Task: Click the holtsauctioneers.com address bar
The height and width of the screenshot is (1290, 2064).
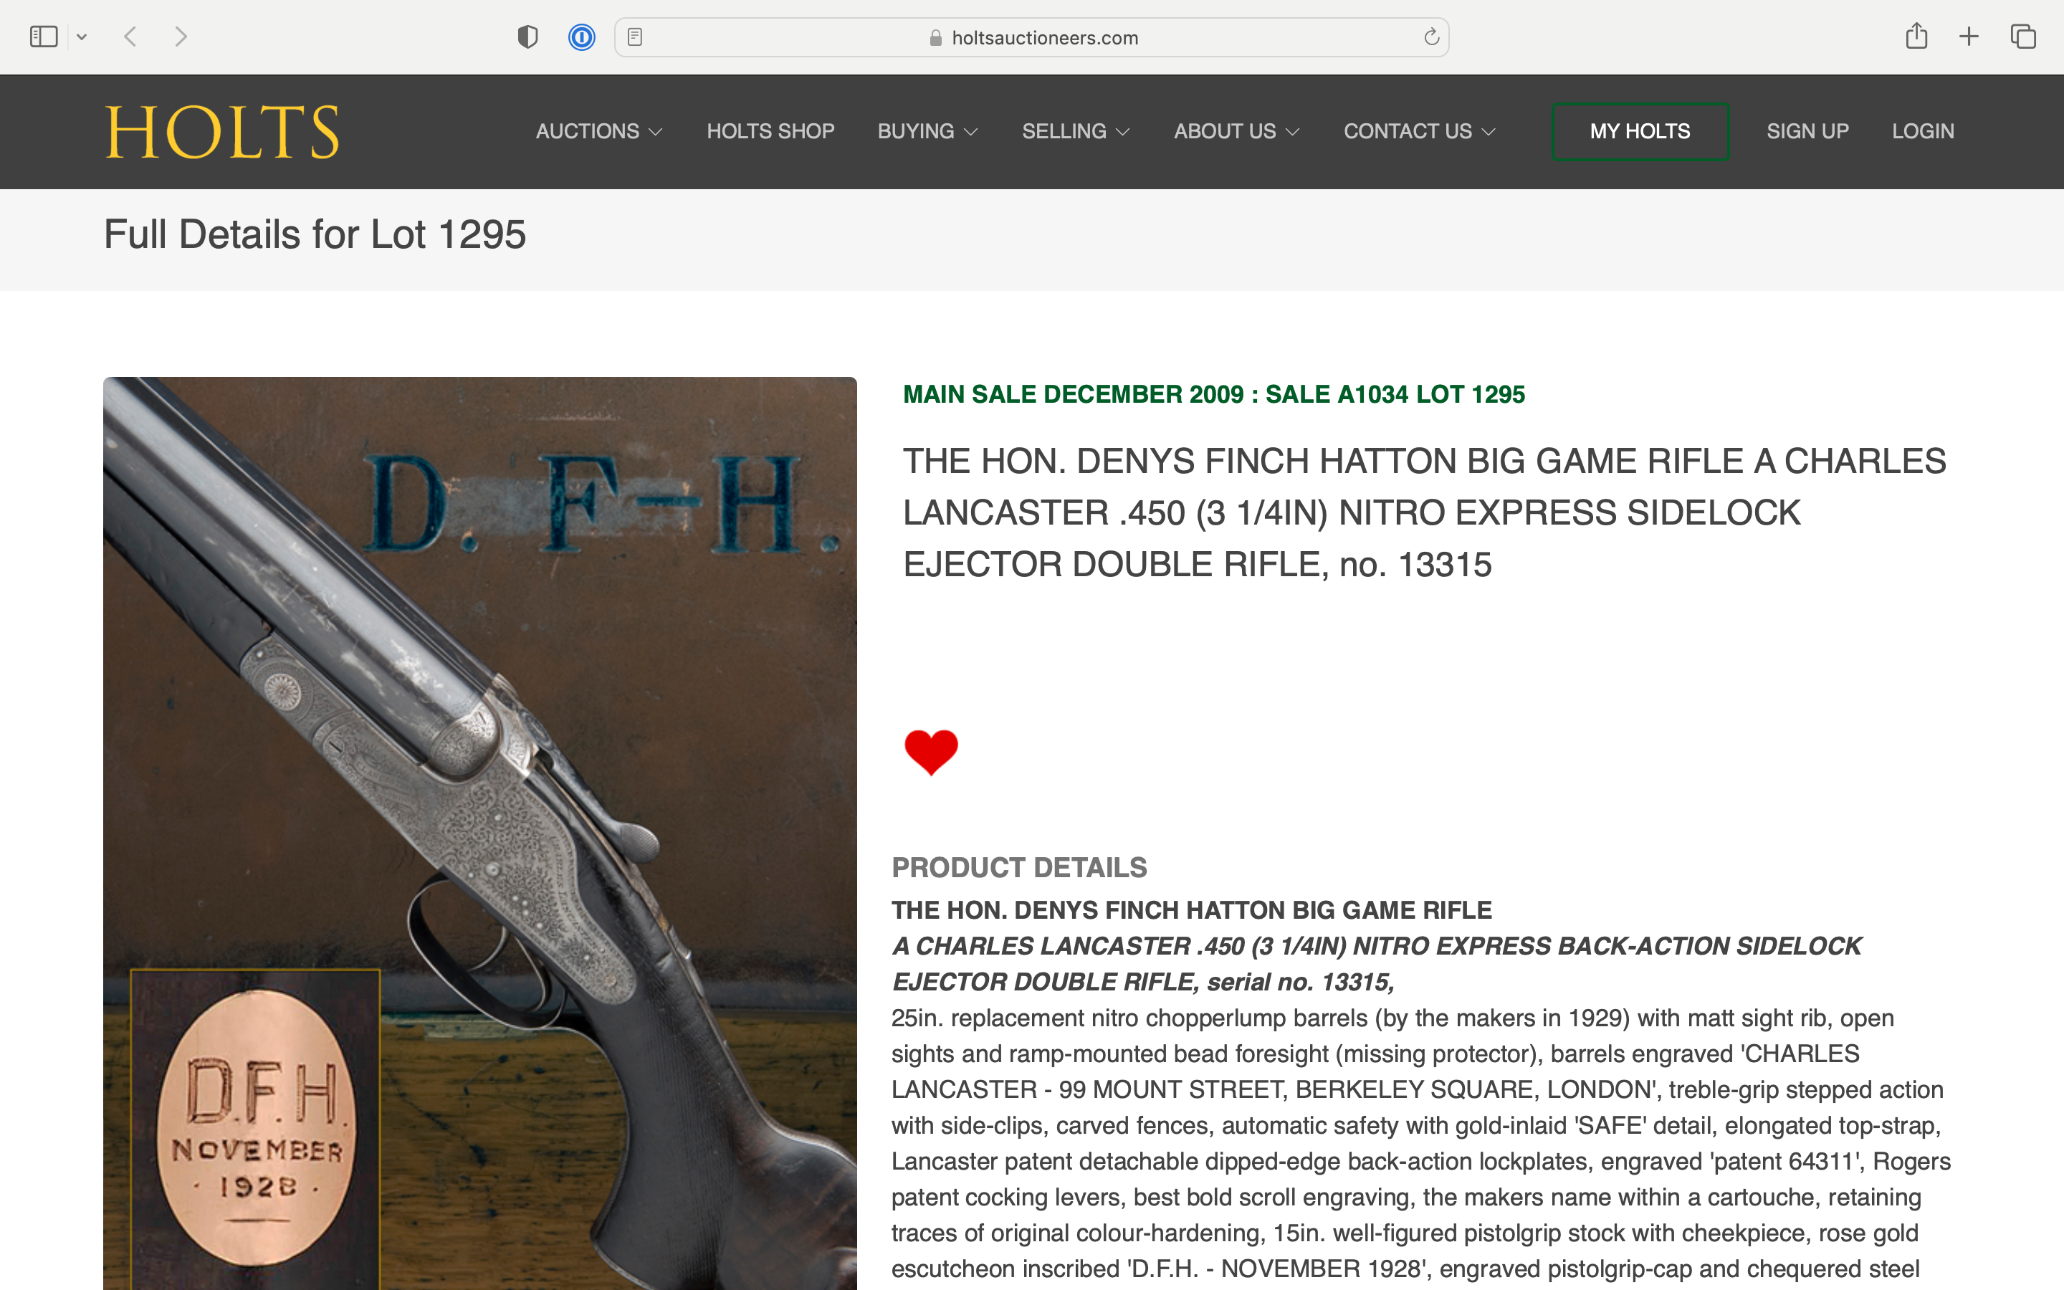Action: [1032, 37]
